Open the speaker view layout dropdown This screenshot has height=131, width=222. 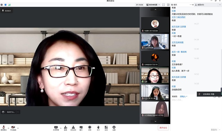pyautogui.click(x=153, y=5)
